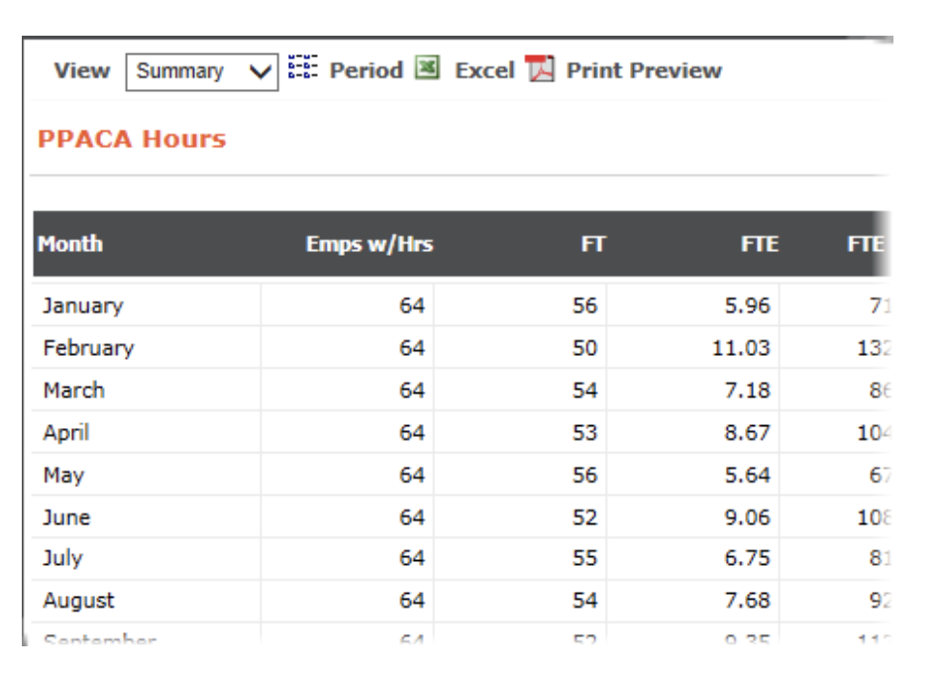Click the FT value 53 for April

click(584, 433)
